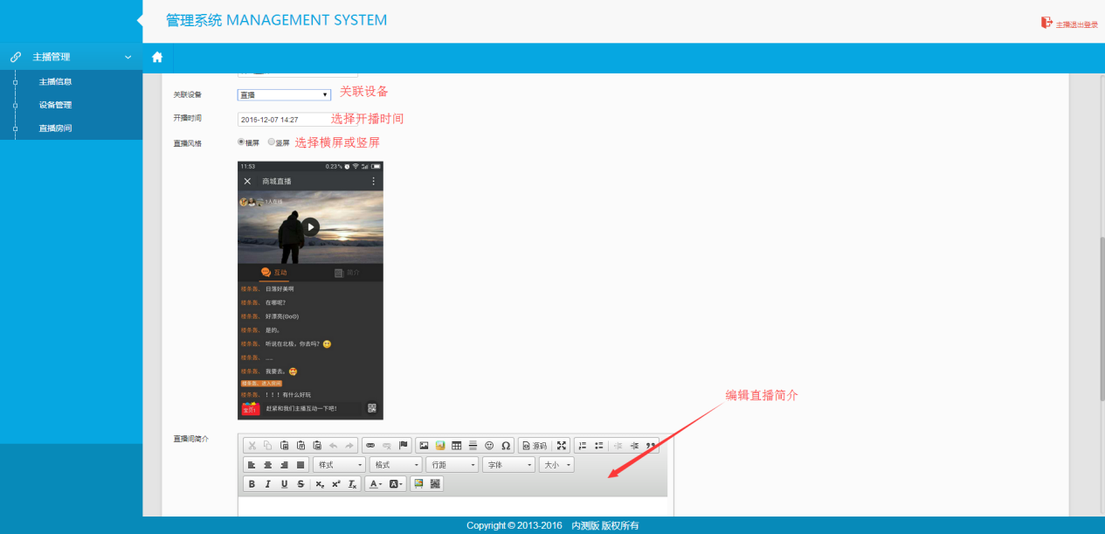
Task: Maximize the editor with the fullscreen icon
Action: (562, 446)
